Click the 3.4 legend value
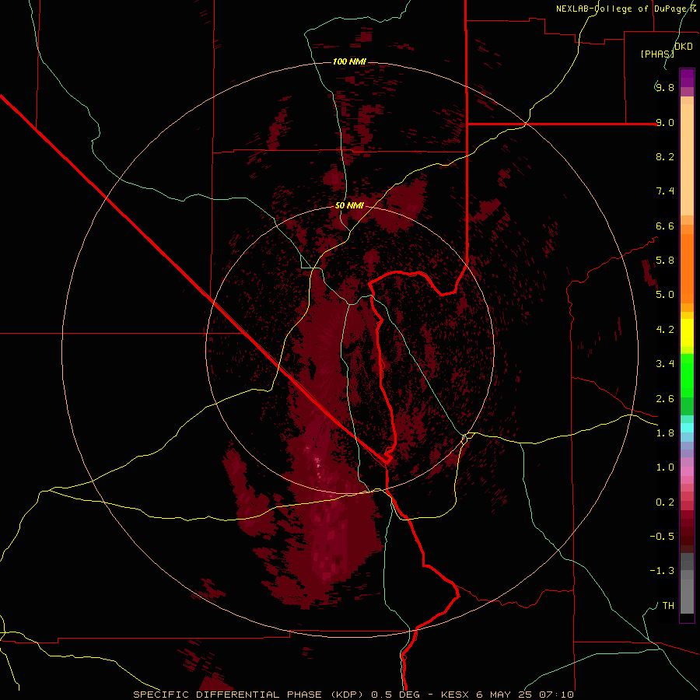 point(665,364)
